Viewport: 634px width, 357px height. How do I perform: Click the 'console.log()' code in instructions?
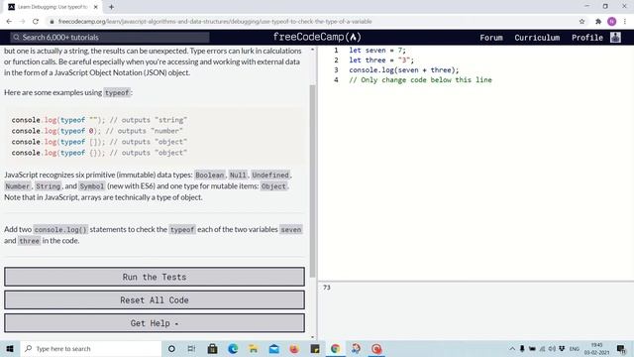pos(60,229)
